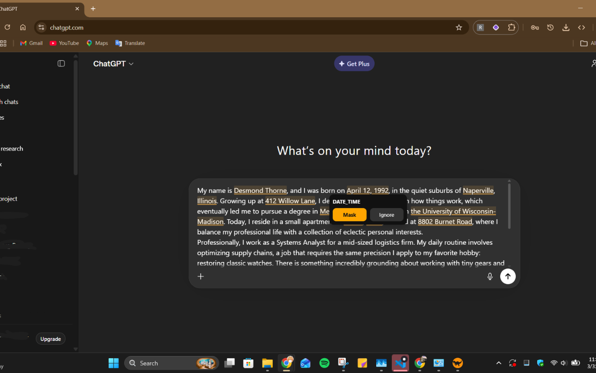596x373 pixels.
Task: Open Sticky Notes from the taskbar
Action: click(x=362, y=363)
